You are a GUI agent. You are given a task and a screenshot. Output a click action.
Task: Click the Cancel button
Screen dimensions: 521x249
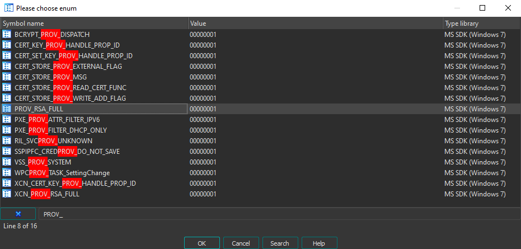[x=241, y=243]
